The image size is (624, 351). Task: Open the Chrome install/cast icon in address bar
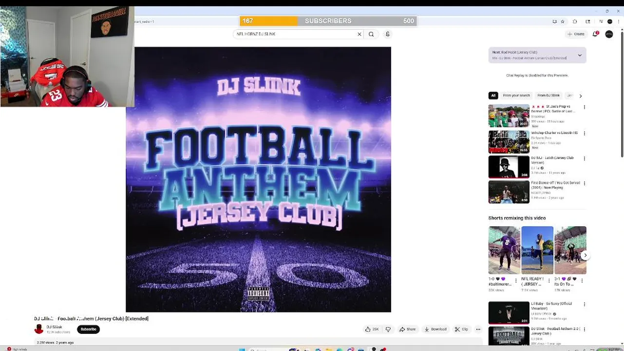[554, 21]
